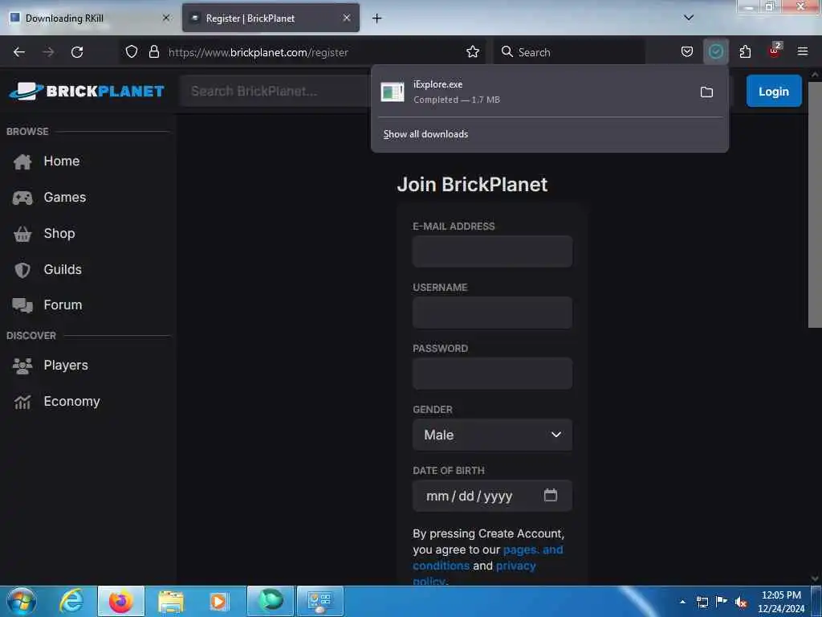Select the Firefox taskbar button
Image resolution: width=822 pixels, height=617 pixels.
120,601
